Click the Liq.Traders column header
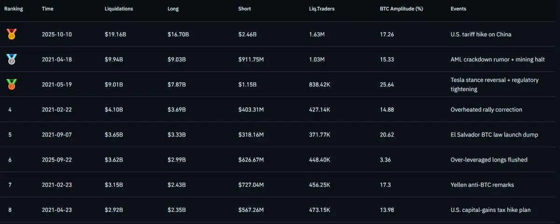 click(x=322, y=9)
